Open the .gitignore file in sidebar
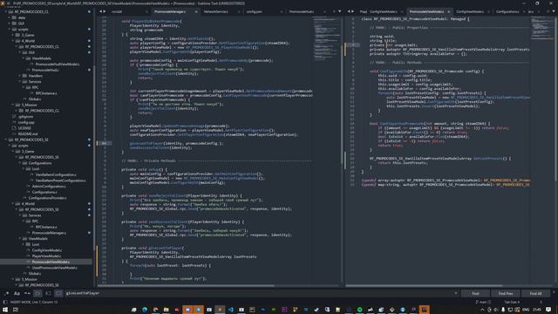The image size is (558, 314). click(x=25, y=116)
